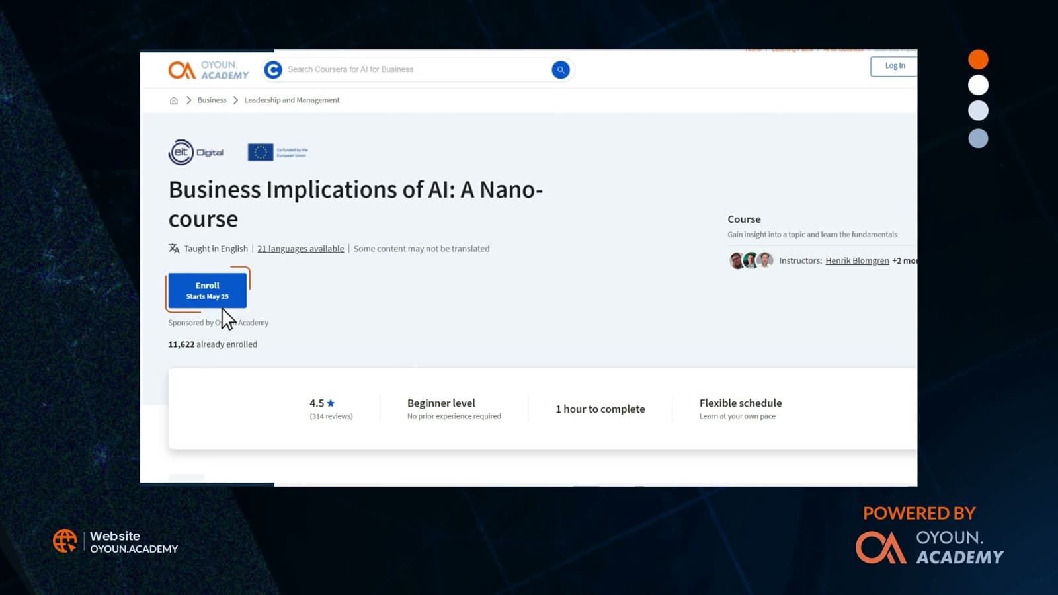This screenshot has width=1058, height=595.
Task: Click the search Coursera input field
Action: click(x=417, y=69)
